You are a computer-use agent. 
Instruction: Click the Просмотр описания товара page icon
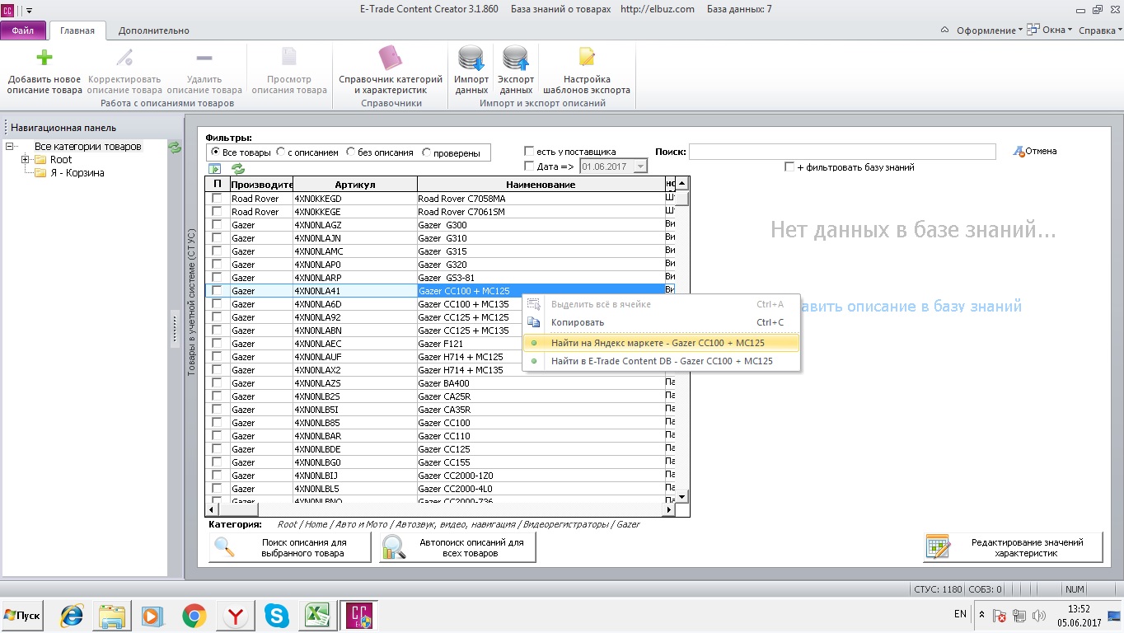point(289,56)
